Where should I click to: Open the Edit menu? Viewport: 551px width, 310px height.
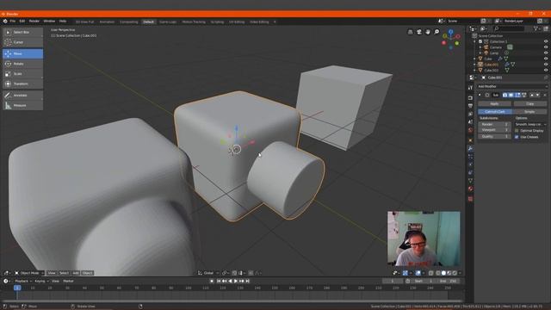click(22, 22)
